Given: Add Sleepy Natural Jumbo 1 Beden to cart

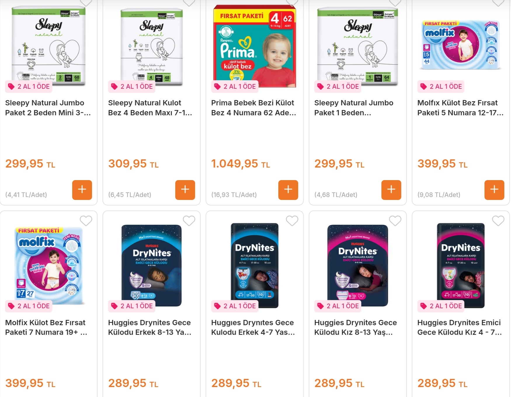Looking at the screenshot, I should 391,190.
